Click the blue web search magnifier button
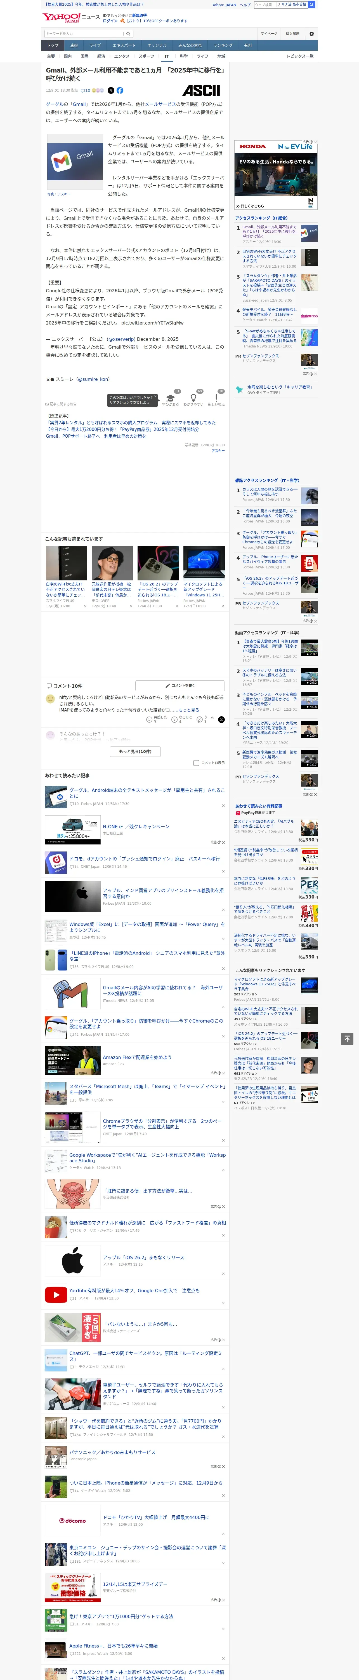Viewport: 359px width, 1680px height. 311,4
